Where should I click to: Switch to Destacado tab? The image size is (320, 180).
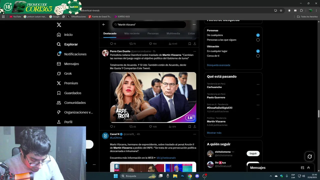[110, 33]
